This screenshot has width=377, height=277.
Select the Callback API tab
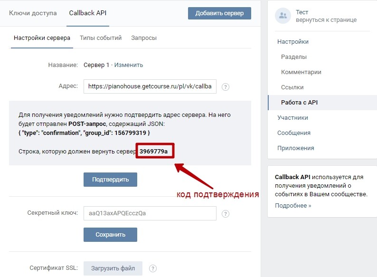coord(88,13)
